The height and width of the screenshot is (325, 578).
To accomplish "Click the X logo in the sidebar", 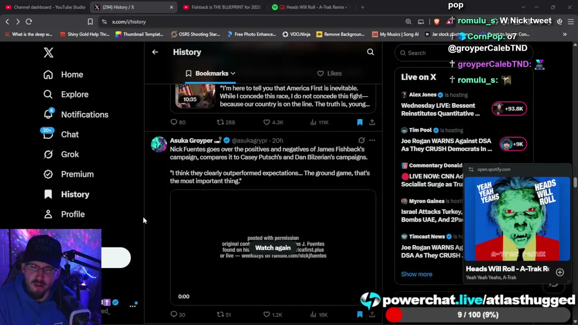I will coord(48,52).
